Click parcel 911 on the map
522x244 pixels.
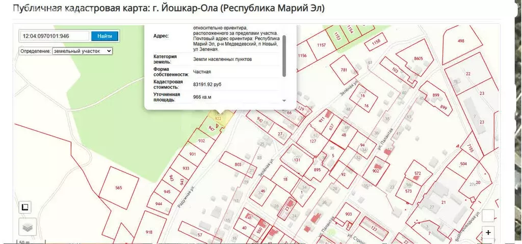click(x=322, y=120)
